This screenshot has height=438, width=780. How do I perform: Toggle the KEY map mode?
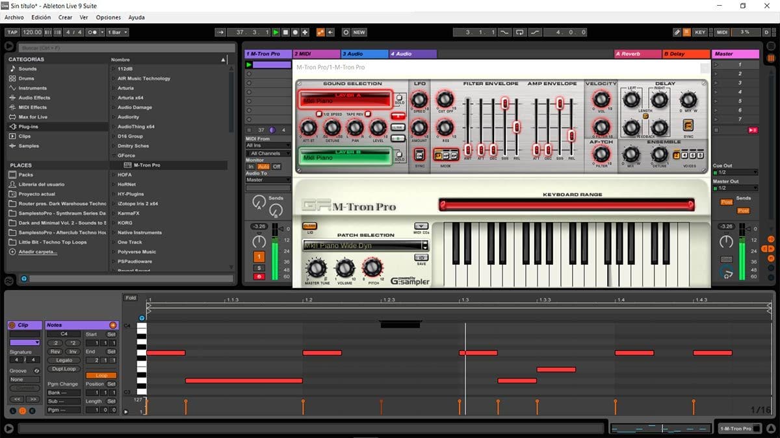pyautogui.click(x=700, y=32)
